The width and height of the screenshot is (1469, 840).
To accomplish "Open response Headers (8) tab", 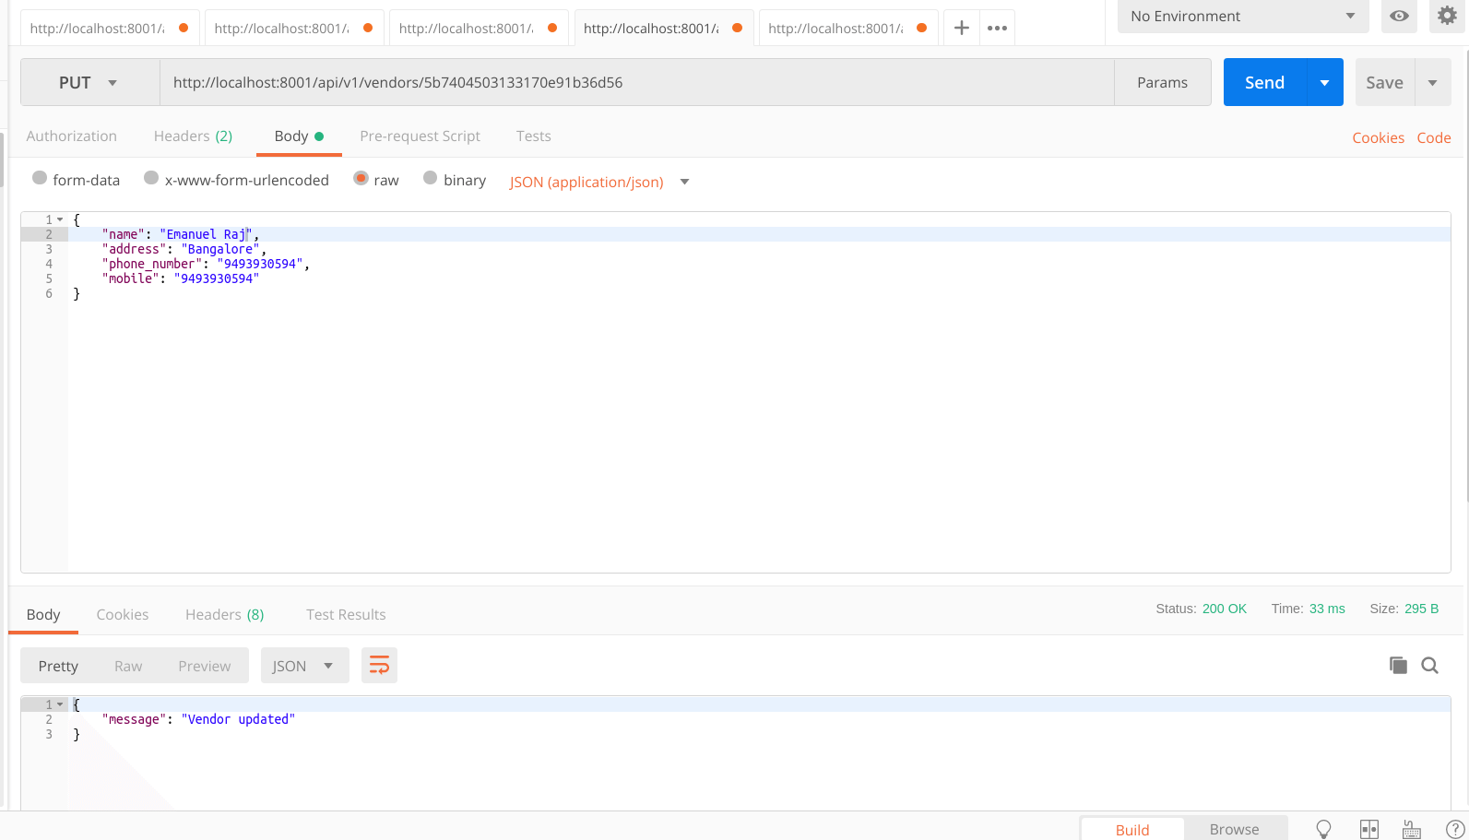I will click(224, 614).
